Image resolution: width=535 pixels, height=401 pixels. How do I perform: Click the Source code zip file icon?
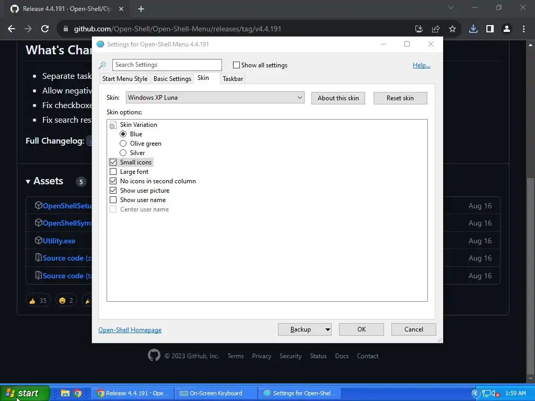pyautogui.click(x=38, y=257)
